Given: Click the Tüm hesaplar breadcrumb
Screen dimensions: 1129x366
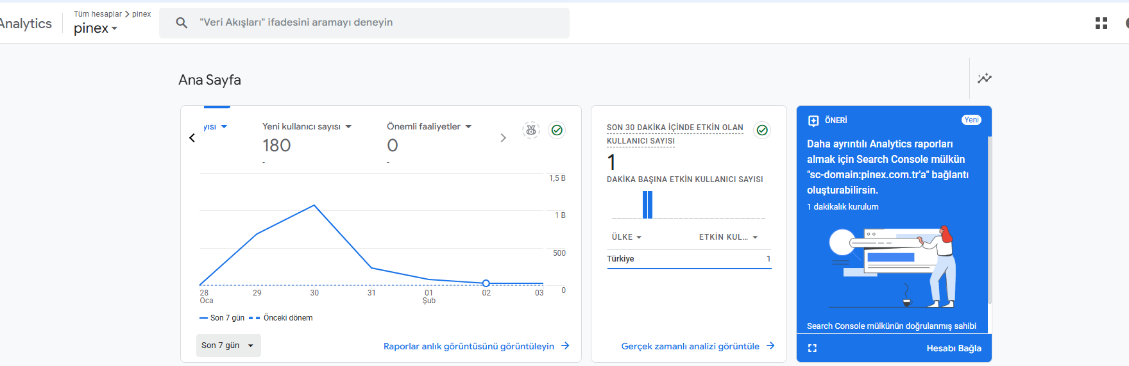Looking at the screenshot, I should coord(98,14).
